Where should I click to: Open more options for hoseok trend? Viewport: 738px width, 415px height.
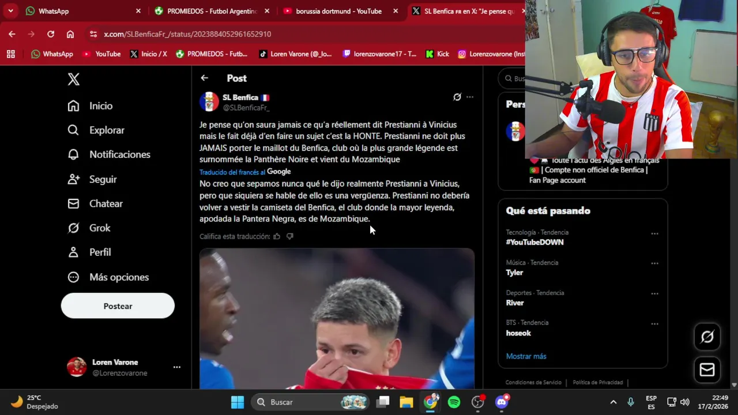654,323
